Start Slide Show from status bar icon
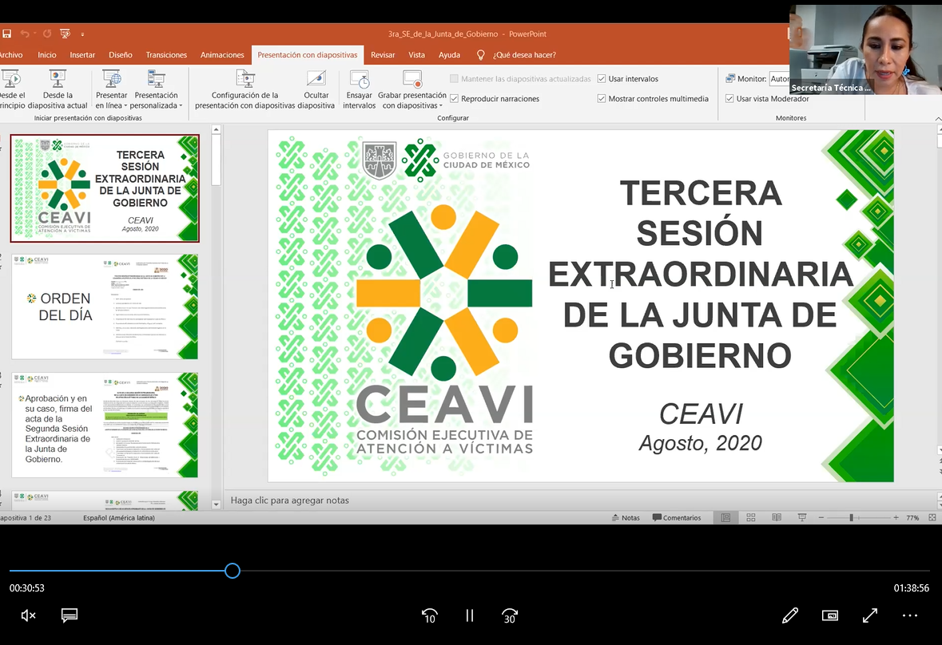Viewport: 942px width, 645px height. (x=802, y=518)
